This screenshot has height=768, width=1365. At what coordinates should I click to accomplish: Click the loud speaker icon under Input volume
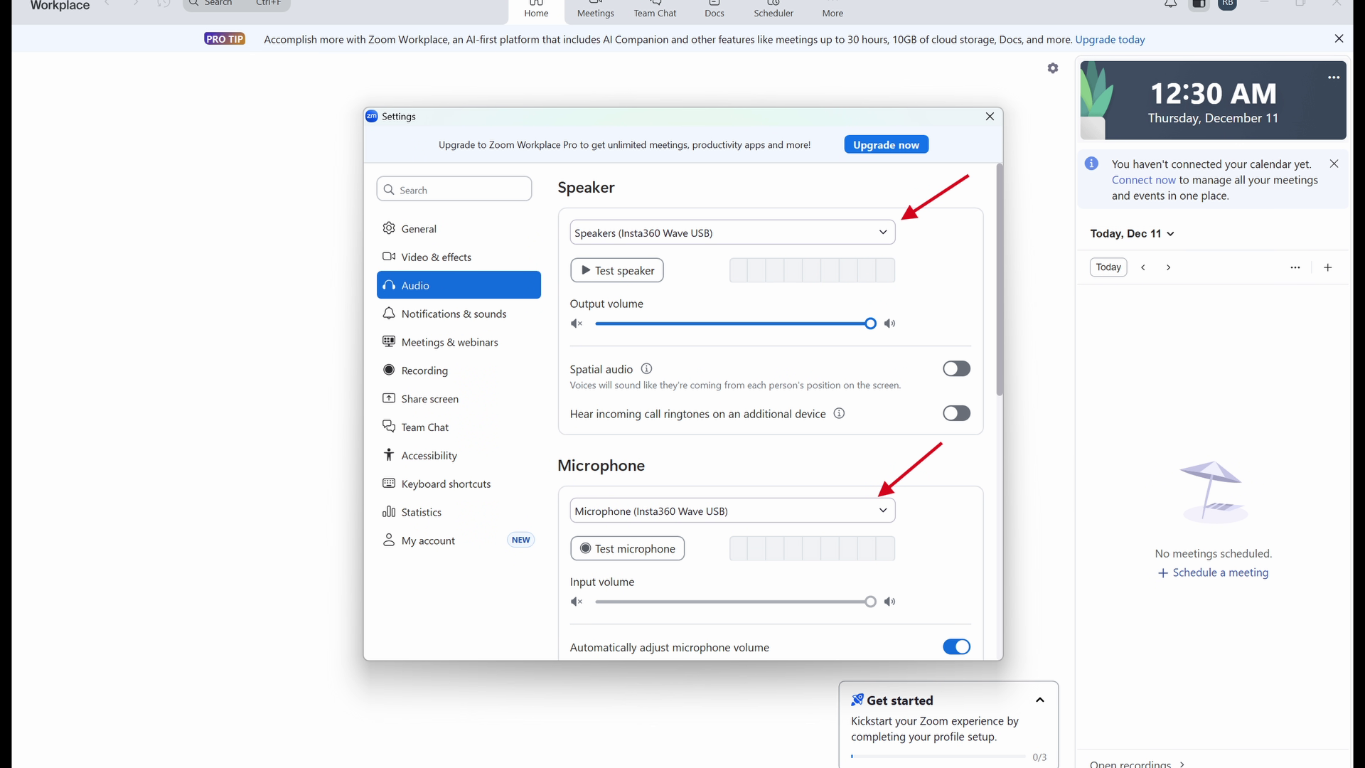[889, 602]
